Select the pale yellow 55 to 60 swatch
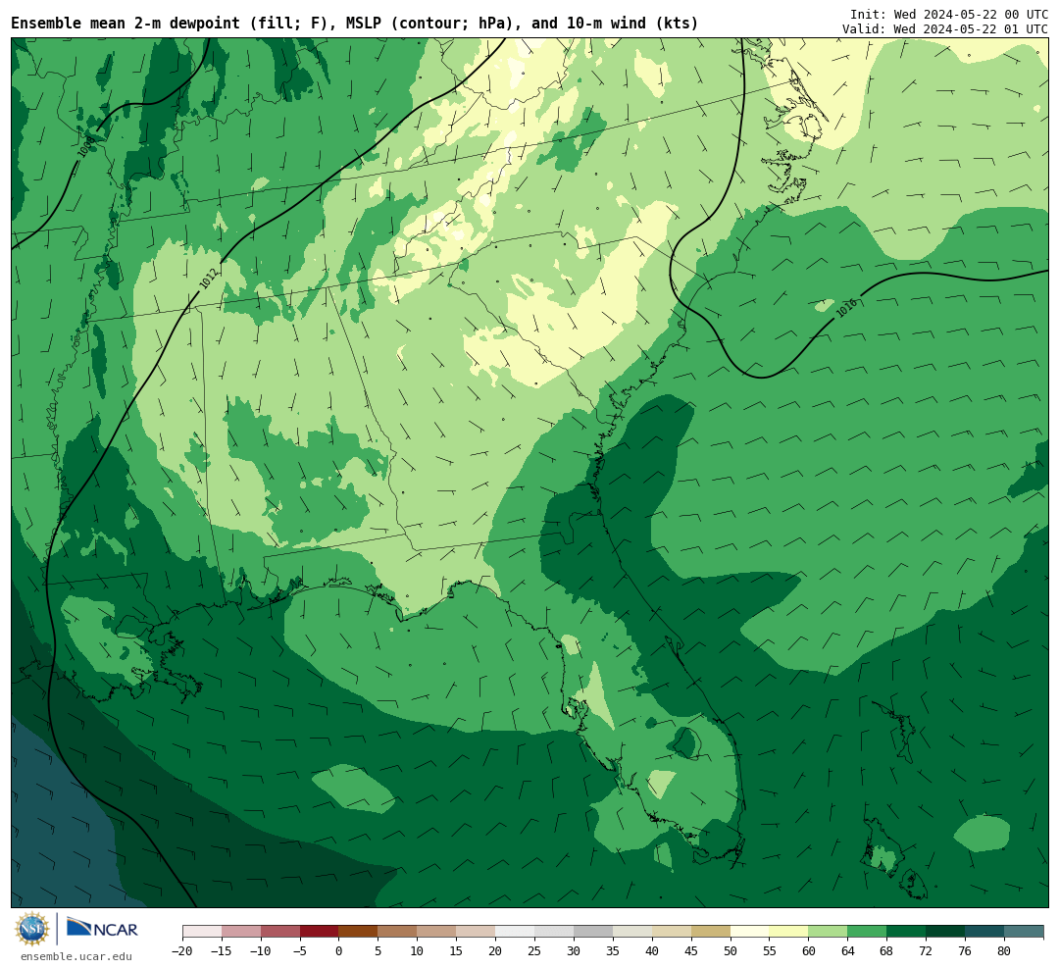The height and width of the screenshot is (969, 1059). pyautogui.click(x=788, y=932)
